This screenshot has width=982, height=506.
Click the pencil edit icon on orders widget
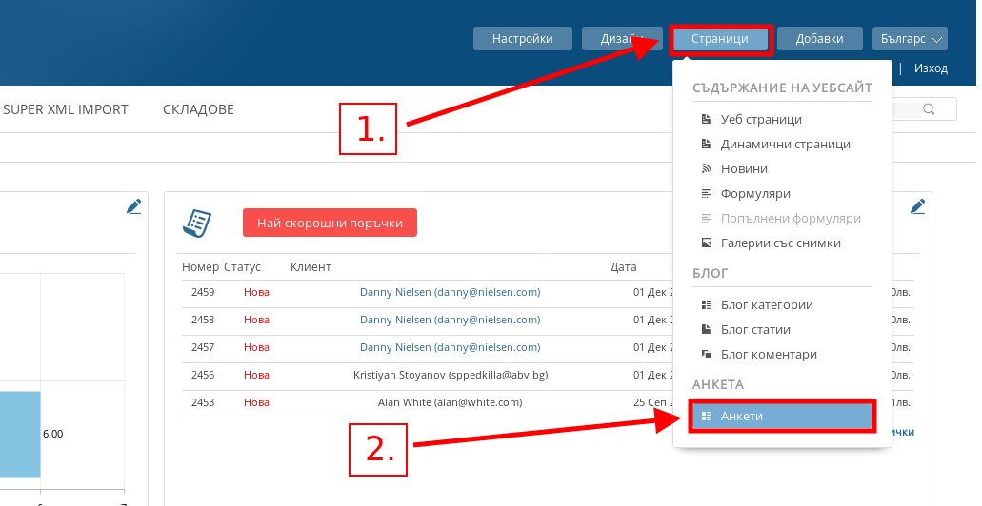[x=917, y=206]
